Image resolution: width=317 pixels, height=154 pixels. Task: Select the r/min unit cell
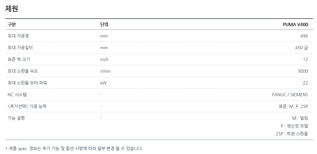[105, 71]
